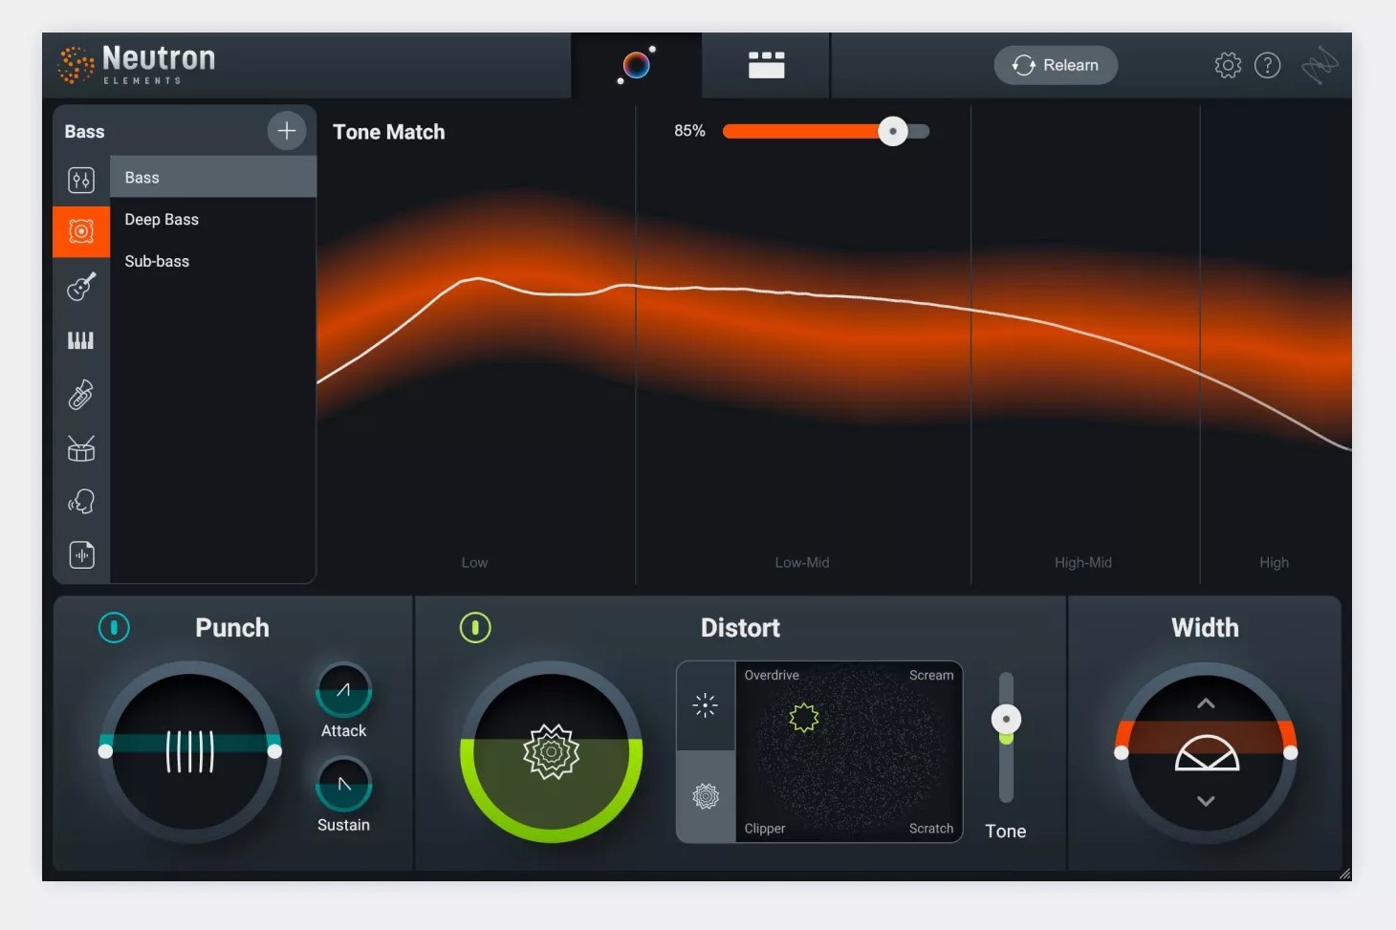
Task: Click the Tone Match heading
Action: 388,132
